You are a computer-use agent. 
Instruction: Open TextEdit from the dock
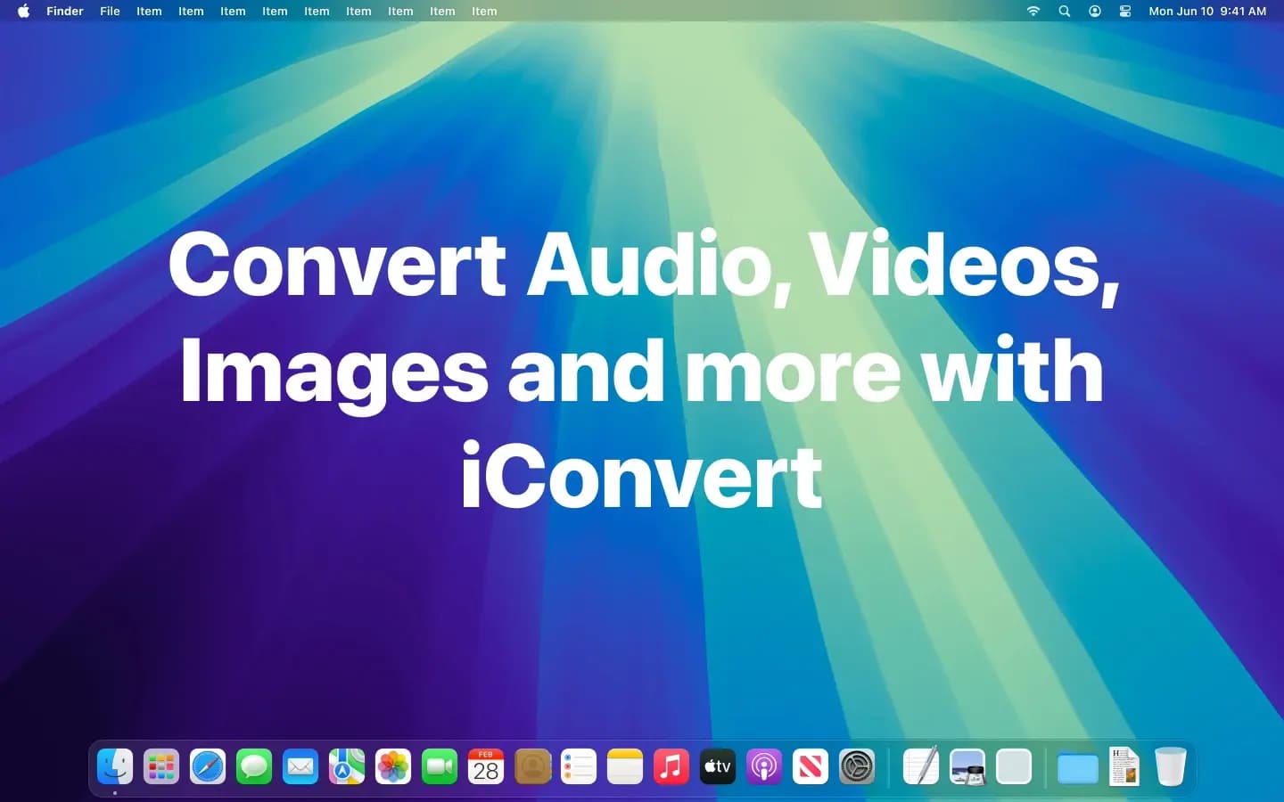point(921,766)
